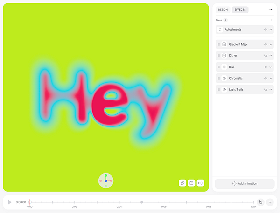280x213 pixels.
Task: Click the red playhead on timeline
Action: point(30,202)
